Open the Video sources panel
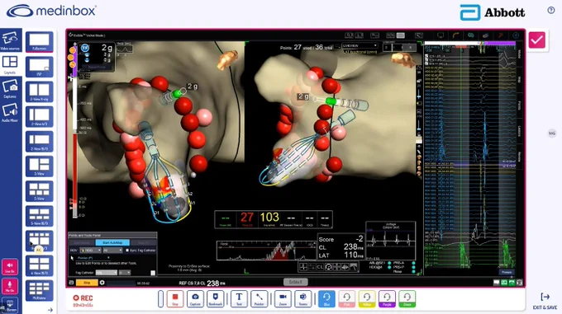562x314 pixels. coord(10,40)
